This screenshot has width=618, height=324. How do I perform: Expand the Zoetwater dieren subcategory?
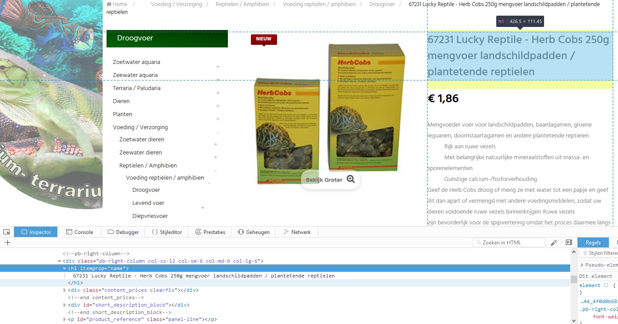[216, 144]
